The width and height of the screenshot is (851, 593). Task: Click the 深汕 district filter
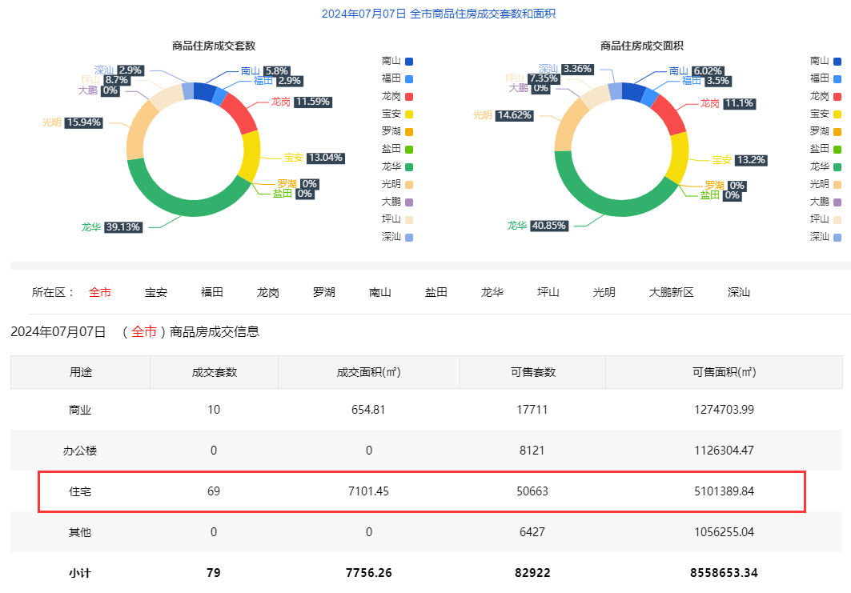click(739, 293)
